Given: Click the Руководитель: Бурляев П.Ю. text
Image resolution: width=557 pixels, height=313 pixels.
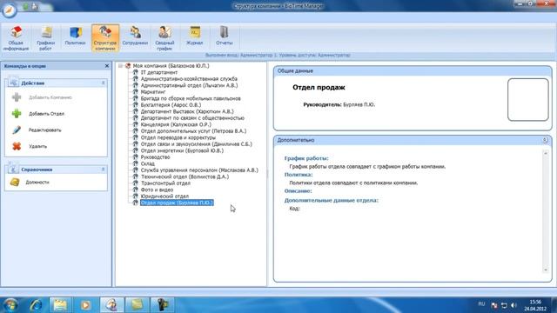Looking at the screenshot, I should 339,104.
